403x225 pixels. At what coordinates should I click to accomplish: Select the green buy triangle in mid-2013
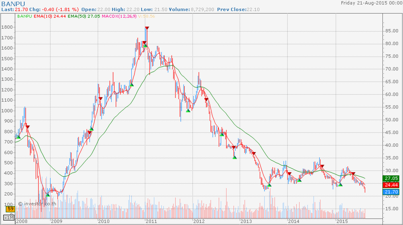click(269, 185)
